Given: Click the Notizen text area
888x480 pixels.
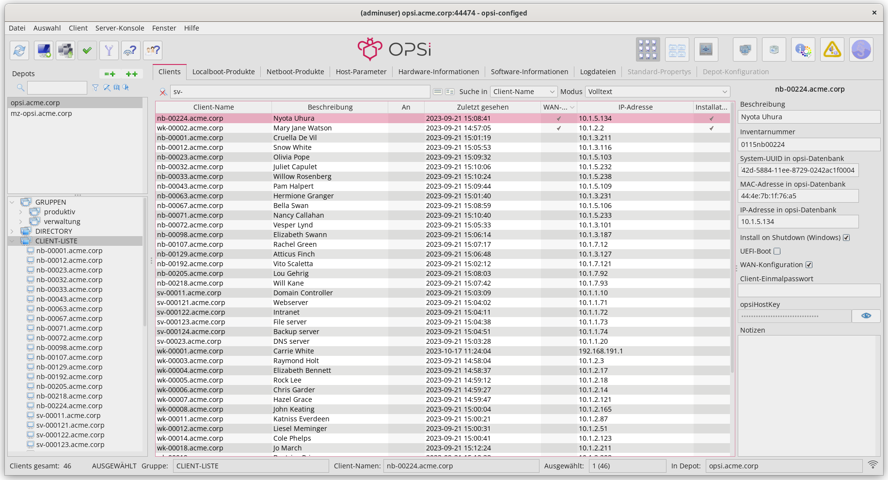Looking at the screenshot, I should click(809, 395).
